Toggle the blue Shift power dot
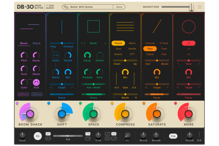Viewport: 219px width, 146px height. [49, 103]
